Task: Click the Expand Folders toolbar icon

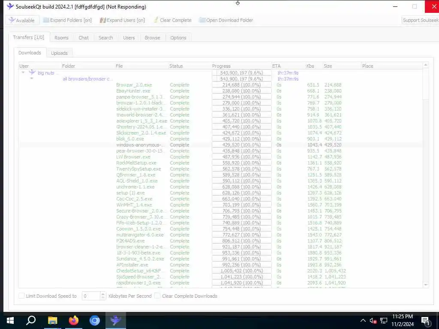Action: pyautogui.click(x=46, y=20)
